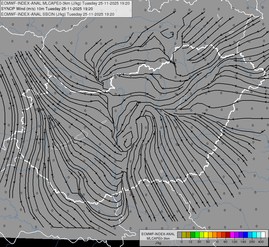Screen dimensions: 269x247
Task: Click the pure yellow legend swatch before 50
Action: click(206, 235)
